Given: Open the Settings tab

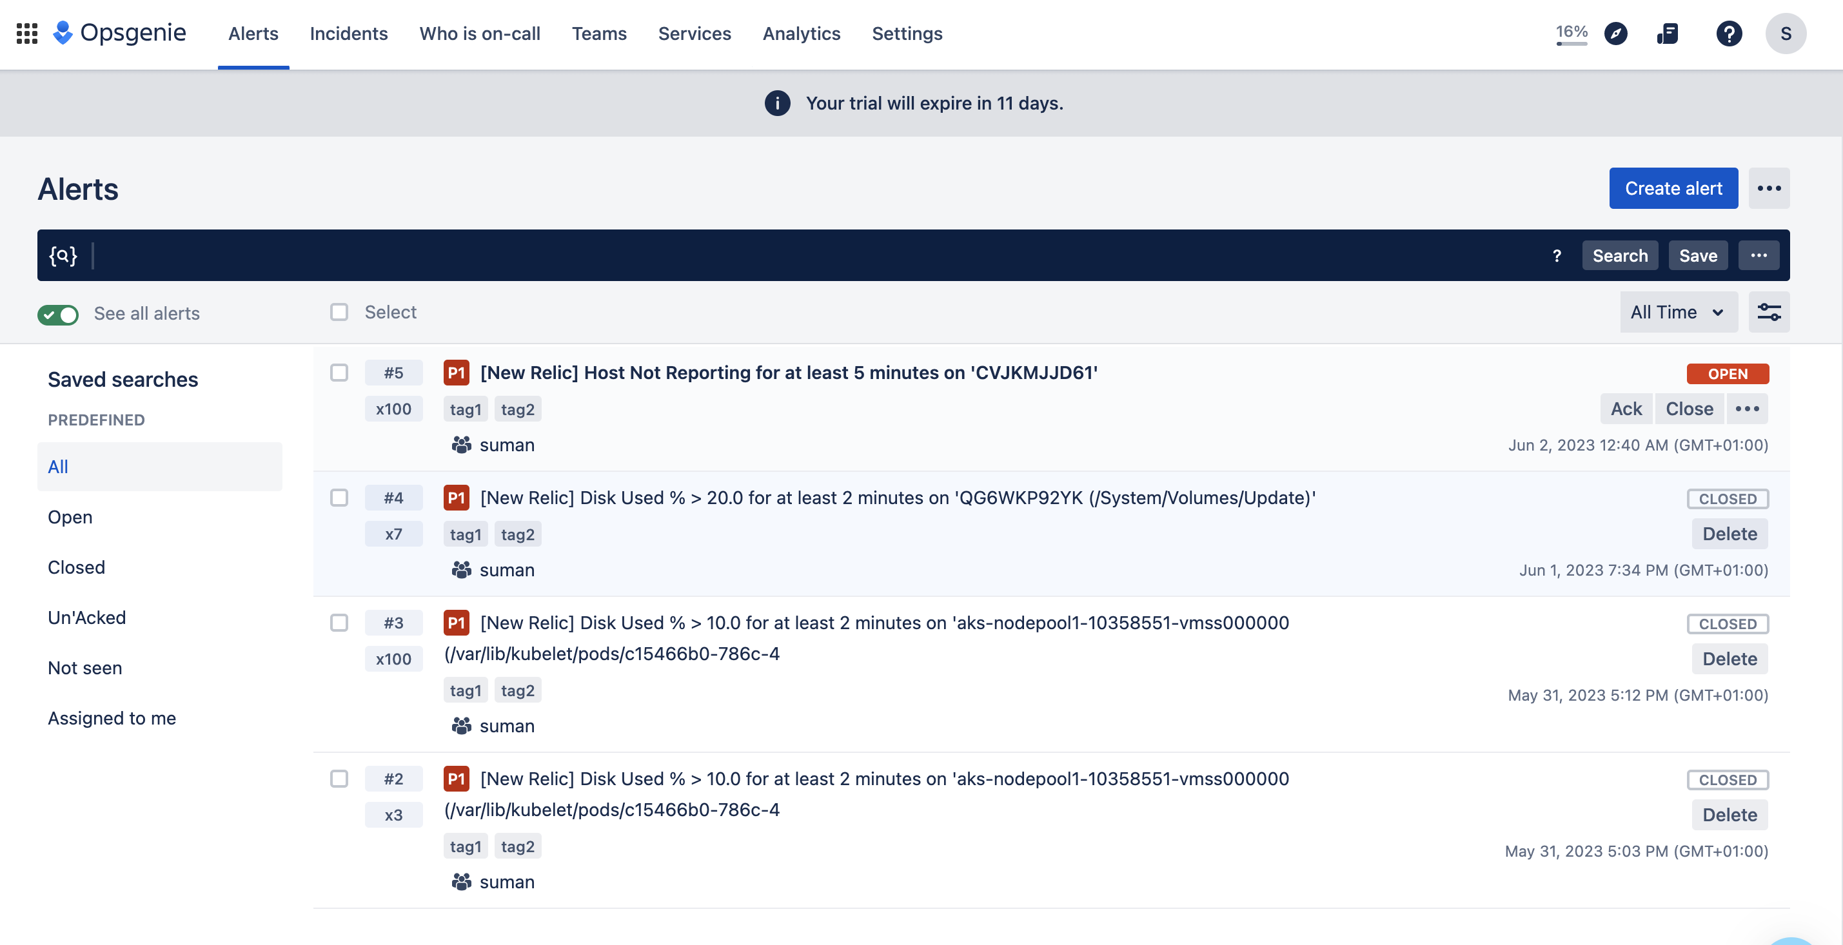Looking at the screenshot, I should pyautogui.click(x=907, y=34).
